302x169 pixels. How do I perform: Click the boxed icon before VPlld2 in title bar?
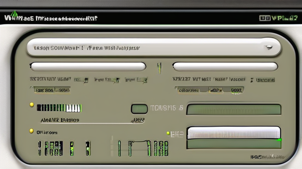click(x=265, y=18)
